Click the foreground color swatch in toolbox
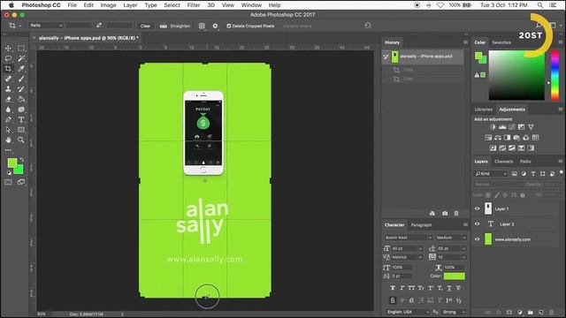 (x=11, y=163)
